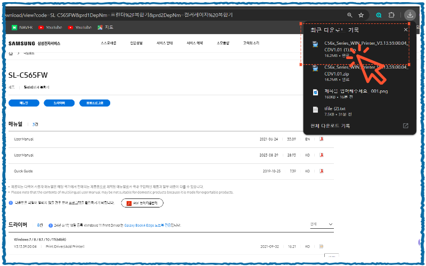Toggle the Chrome downloads toolbar icon
The height and width of the screenshot is (266, 426).
410,15
